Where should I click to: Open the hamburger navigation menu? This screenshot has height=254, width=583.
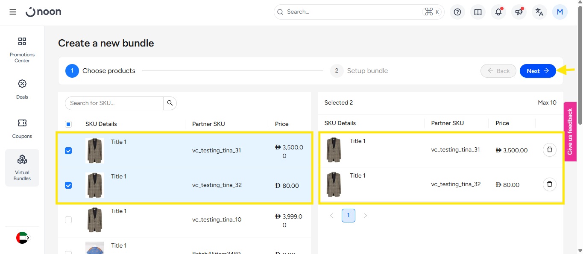(x=13, y=12)
